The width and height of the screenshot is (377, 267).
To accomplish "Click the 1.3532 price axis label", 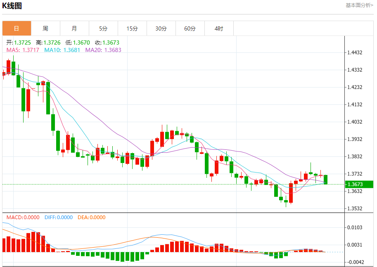I will coord(355,208).
